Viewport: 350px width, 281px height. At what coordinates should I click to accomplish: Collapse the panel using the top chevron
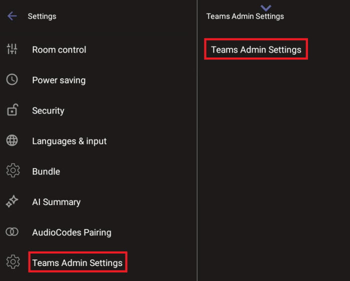click(x=266, y=7)
